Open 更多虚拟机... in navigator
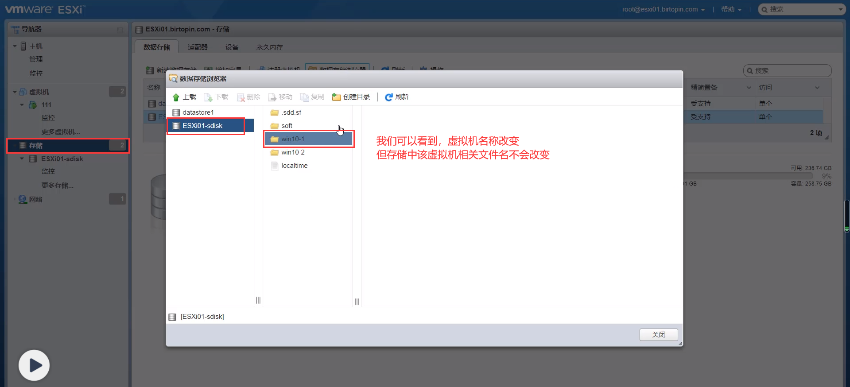The width and height of the screenshot is (850, 387). click(61, 132)
